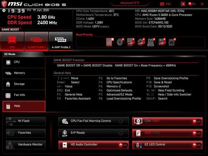The width and height of the screenshot is (208, 156).
Task: Click the 'Memory-Z' help entry
Action: click(x=114, y=87)
